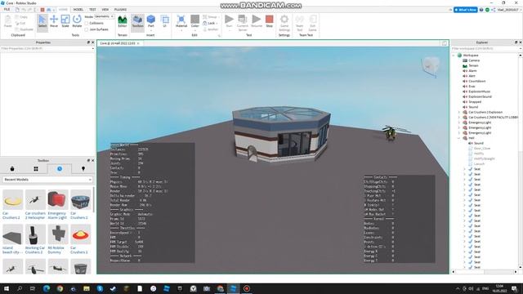Viewport: 523px width, 294px height.
Task: Open the Windows Start menu
Action: coord(7,288)
